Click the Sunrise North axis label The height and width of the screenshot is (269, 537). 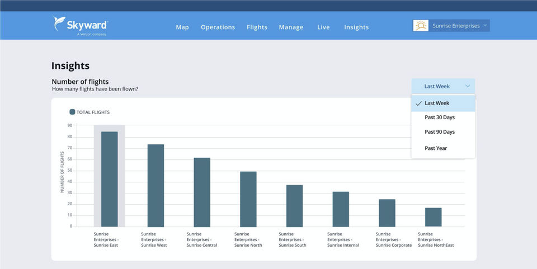pyautogui.click(x=248, y=239)
